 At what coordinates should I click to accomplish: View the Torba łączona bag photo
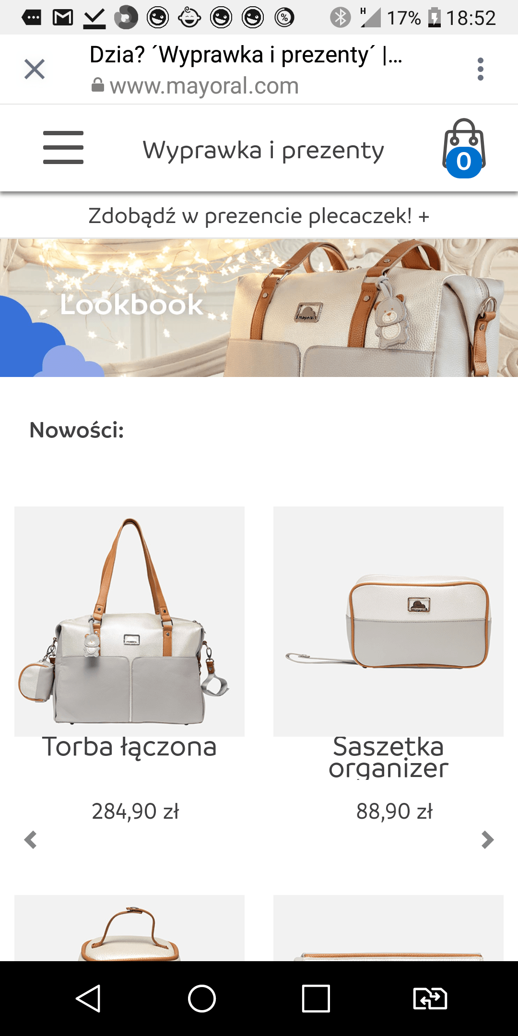[x=129, y=622]
